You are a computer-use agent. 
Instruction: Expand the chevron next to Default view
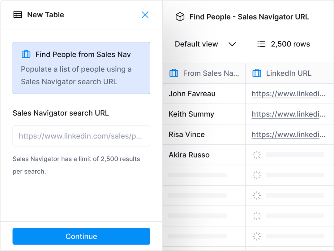232,44
